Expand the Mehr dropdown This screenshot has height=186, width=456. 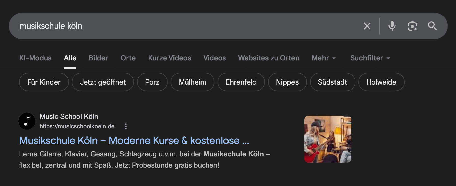pyautogui.click(x=324, y=58)
